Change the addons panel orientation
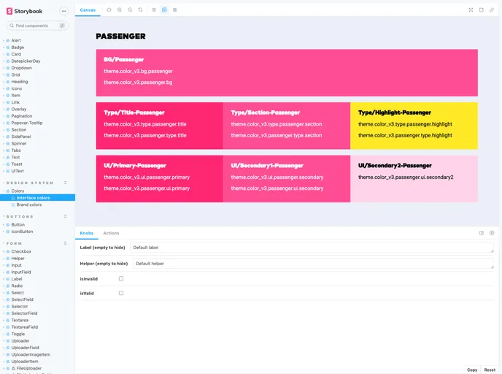This screenshot has width=502, height=374. [481, 233]
